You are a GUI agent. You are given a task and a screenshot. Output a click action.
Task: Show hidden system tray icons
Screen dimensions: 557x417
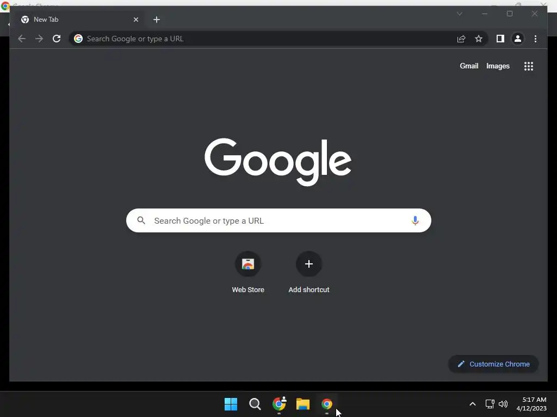click(x=473, y=404)
